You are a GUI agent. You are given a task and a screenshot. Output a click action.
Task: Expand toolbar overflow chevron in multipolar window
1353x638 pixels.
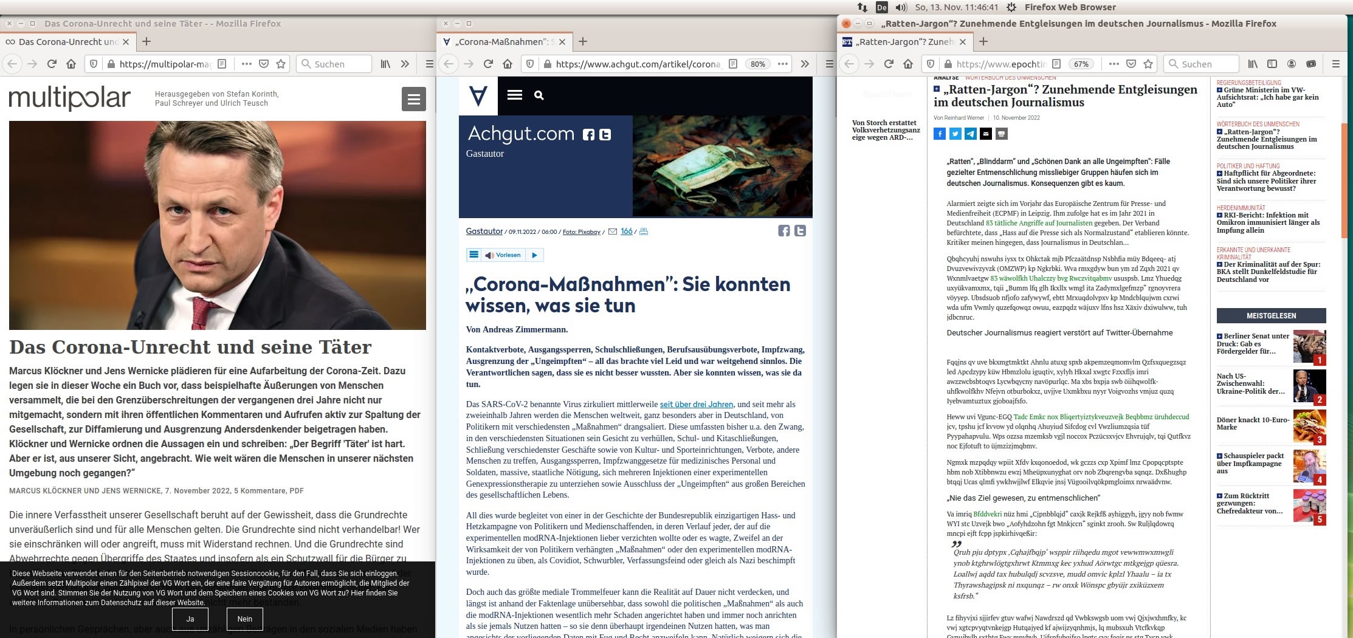[x=405, y=64]
